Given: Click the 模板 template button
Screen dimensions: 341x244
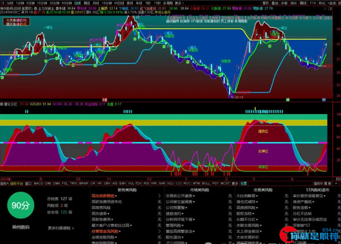Looking at the screenshot, I should 328,183.
